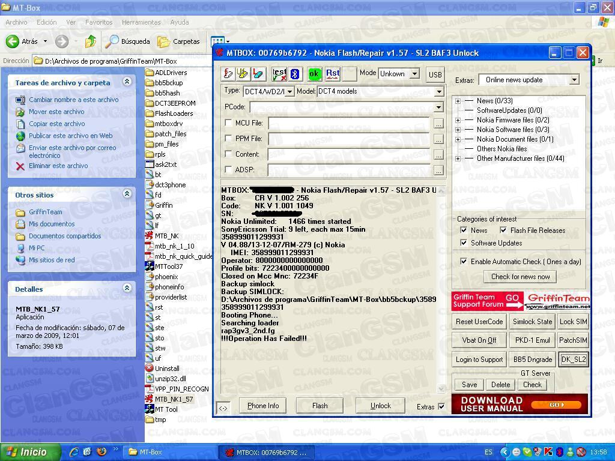Click the 'Rst' reset toolbar icon
The image size is (615, 461).
333,73
